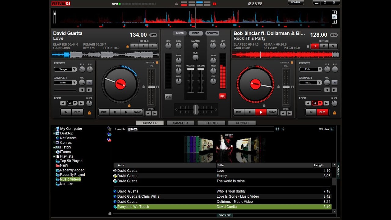
Task: Click the search field containing guetta
Action: point(200,129)
